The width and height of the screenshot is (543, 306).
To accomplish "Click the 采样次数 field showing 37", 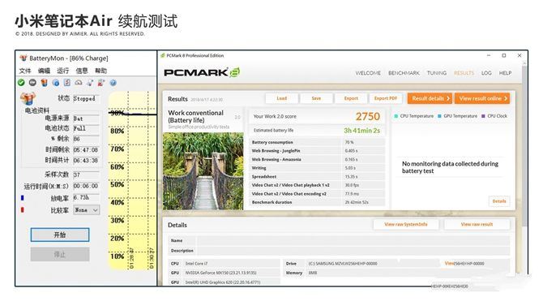I will click(x=86, y=175).
